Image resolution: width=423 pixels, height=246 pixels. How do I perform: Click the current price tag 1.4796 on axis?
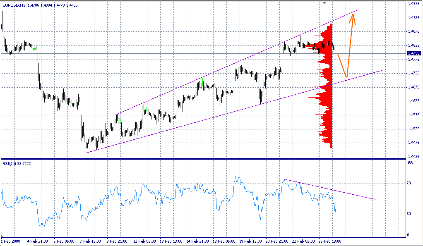(x=414, y=53)
